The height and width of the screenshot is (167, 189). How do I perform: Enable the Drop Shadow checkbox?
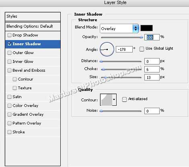9,35
